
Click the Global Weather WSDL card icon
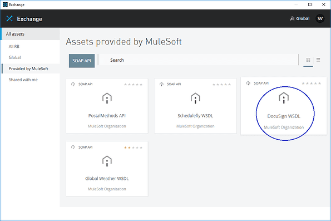(107, 161)
